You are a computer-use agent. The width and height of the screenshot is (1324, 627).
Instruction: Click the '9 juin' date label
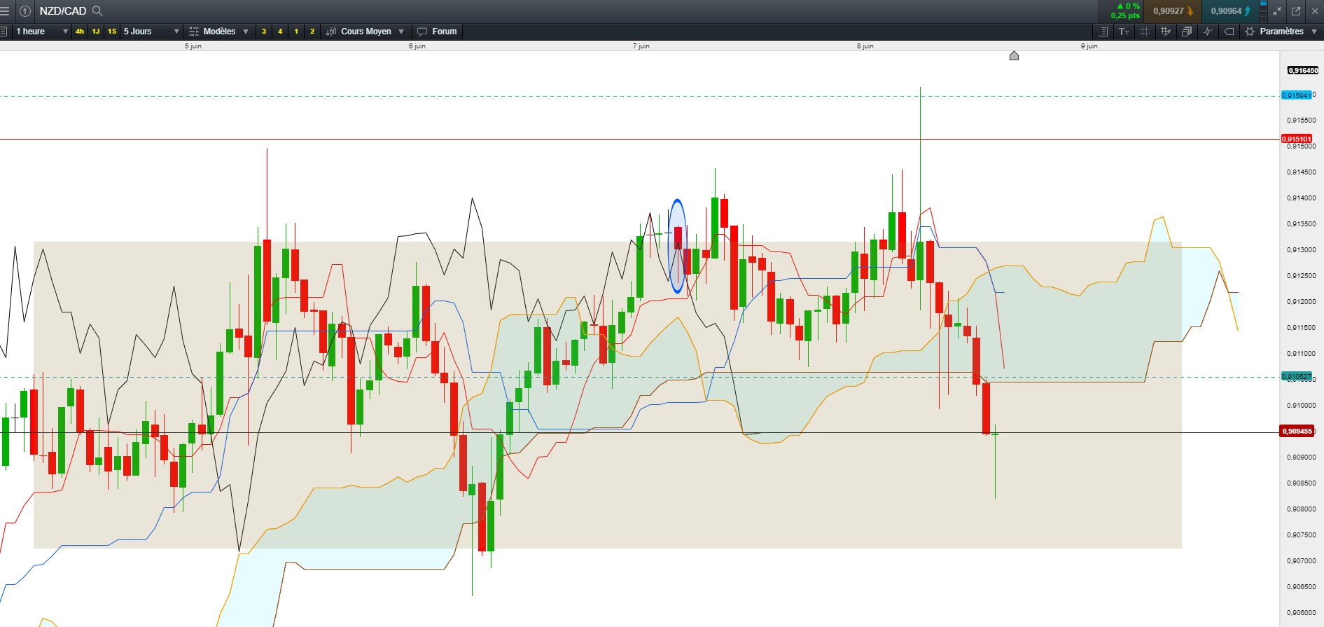pyautogui.click(x=1089, y=46)
